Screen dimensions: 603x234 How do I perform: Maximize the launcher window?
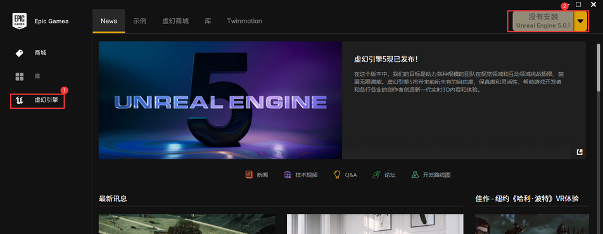[578, 4]
